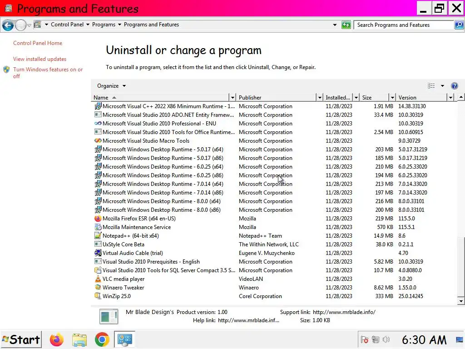
Task: Open File Explorer from the taskbar
Action: click(x=79, y=339)
